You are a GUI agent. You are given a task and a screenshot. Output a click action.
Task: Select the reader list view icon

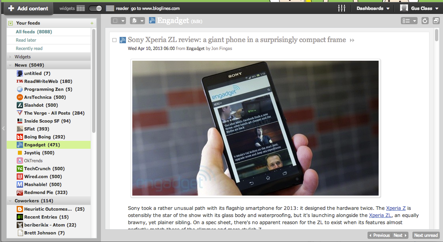(x=110, y=8)
